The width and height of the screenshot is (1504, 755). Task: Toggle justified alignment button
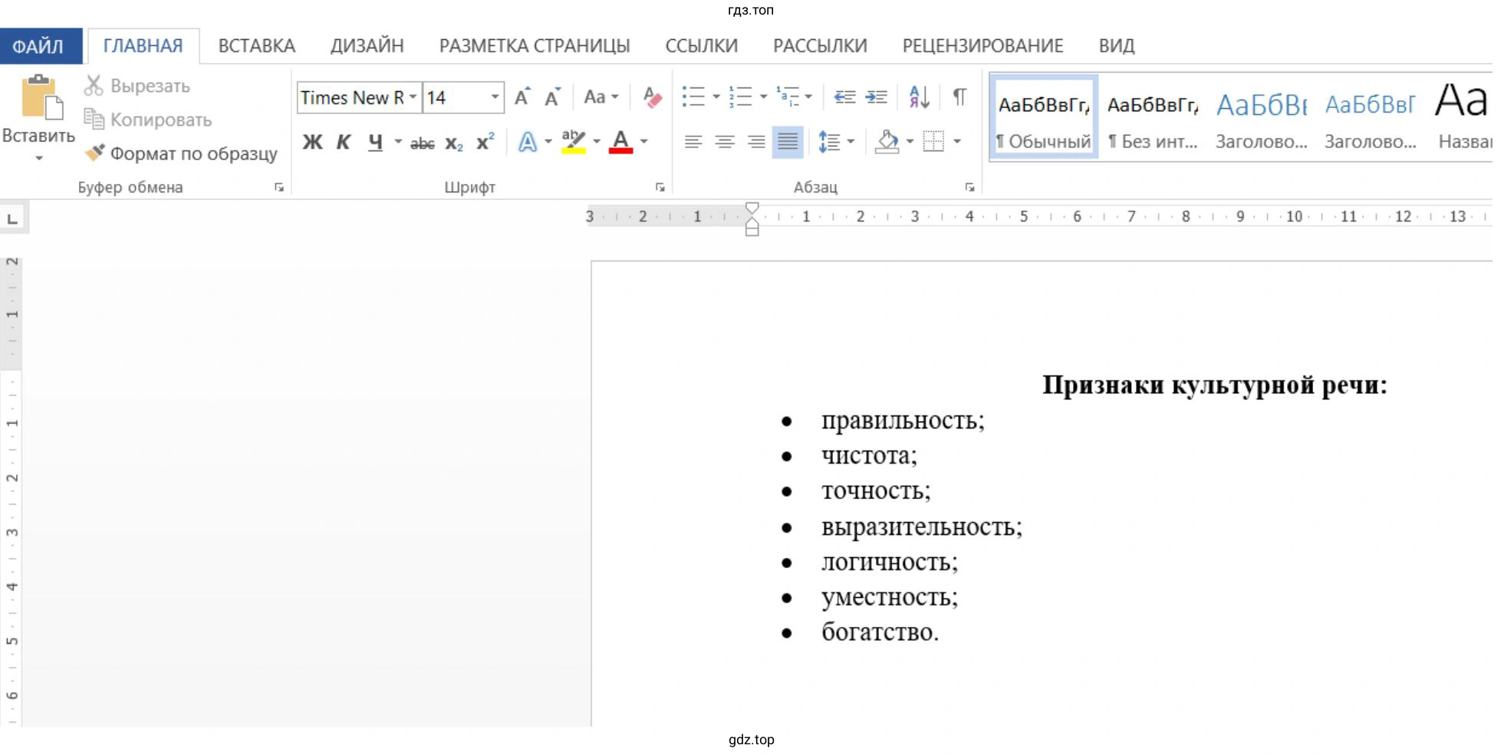click(788, 142)
